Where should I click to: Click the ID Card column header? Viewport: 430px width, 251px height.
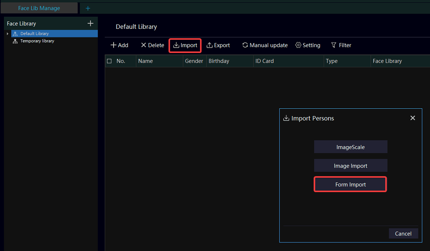(x=288, y=61)
